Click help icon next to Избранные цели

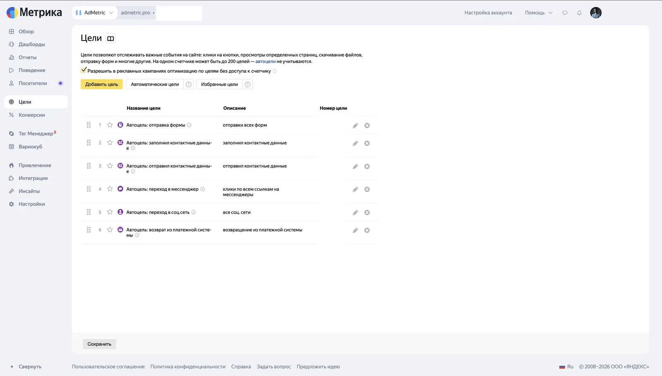247,84
